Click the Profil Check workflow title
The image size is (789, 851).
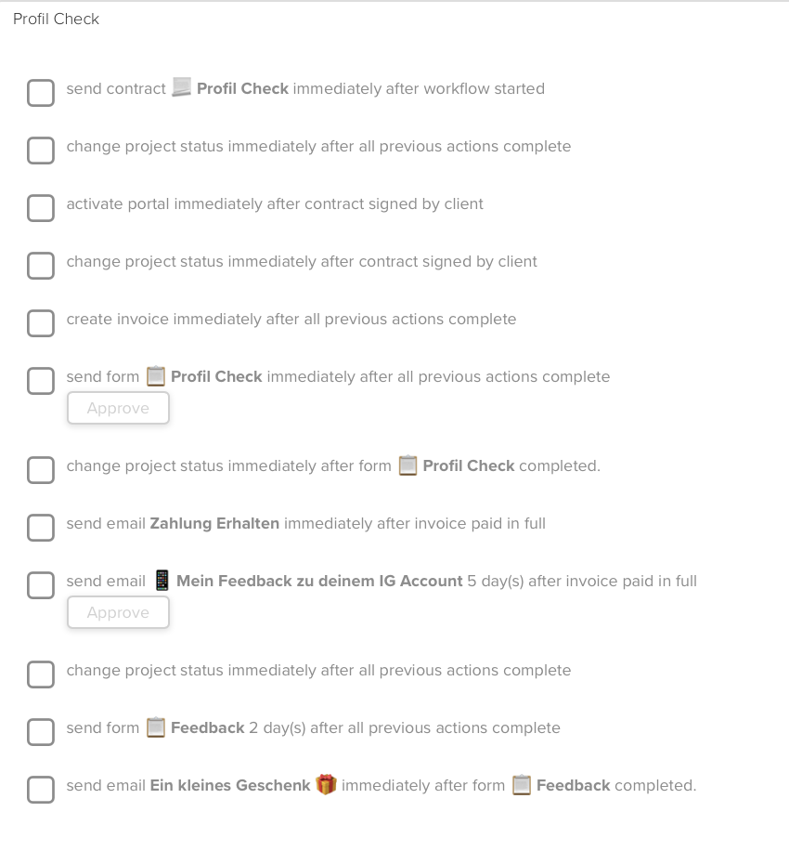pos(56,19)
